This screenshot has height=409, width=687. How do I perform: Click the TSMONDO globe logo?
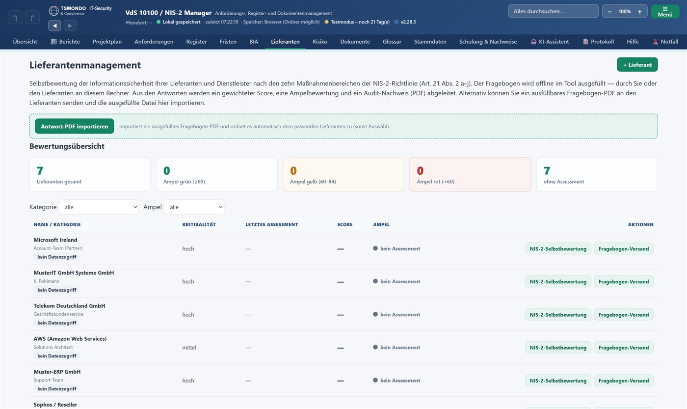(53, 10)
